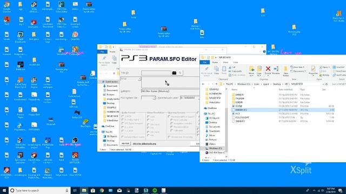Select XSplit Broadcaster desktop icon
This screenshot has height=194, width=346.
point(21,37)
